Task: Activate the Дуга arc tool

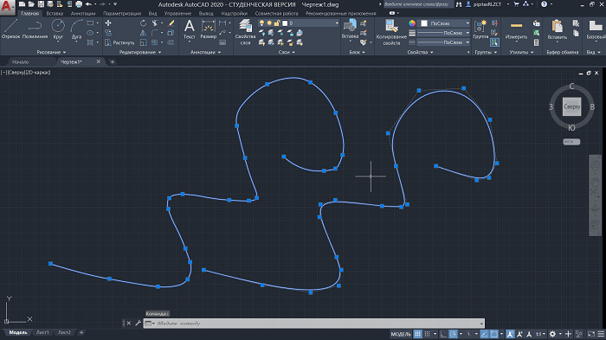Action: coord(76,29)
